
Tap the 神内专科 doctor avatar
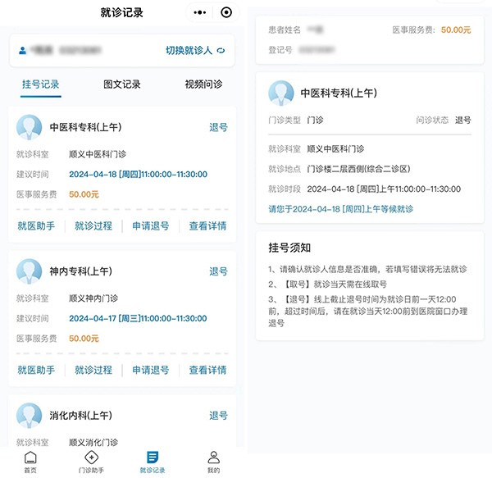point(30,271)
